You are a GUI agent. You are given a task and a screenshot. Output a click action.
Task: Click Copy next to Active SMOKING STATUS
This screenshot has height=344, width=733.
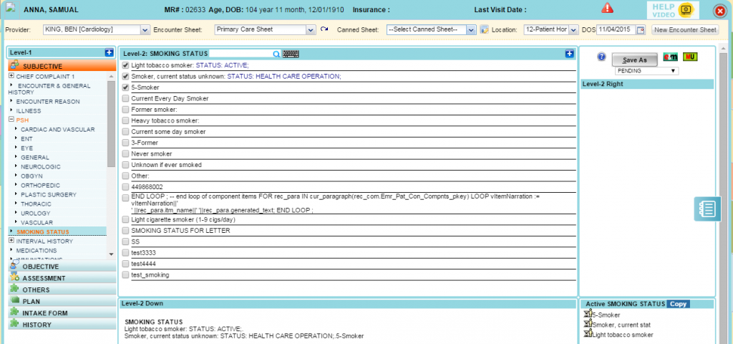point(678,304)
